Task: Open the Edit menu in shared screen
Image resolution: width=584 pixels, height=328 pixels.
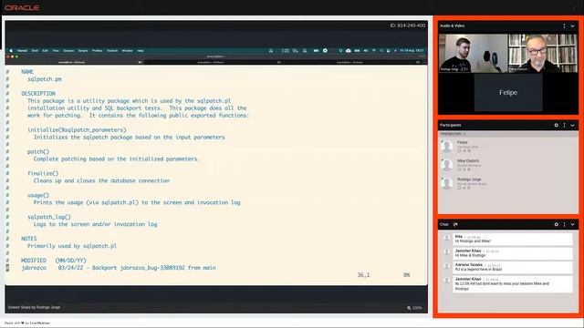Action: point(45,51)
